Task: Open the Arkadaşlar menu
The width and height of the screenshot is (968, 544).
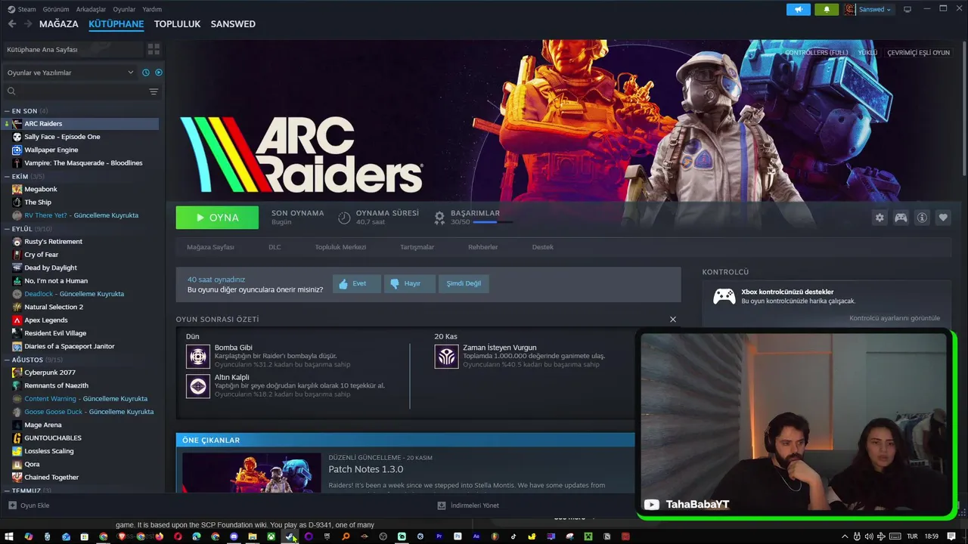Action: click(x=92, y=9)
